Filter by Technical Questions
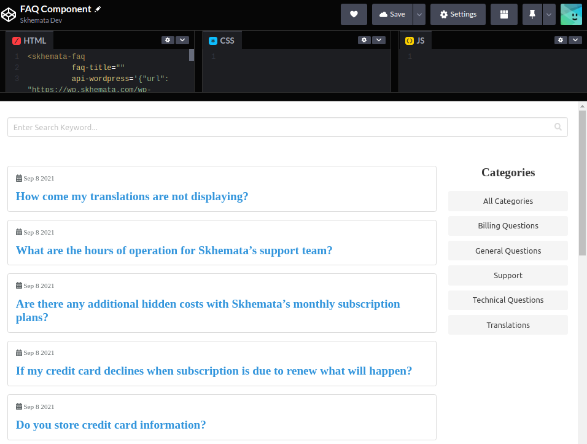Screen dimensions: 587x444 (x=508, y=300)
